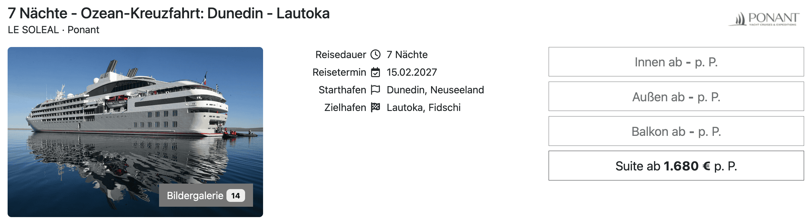Click the Reisetermin label
811x224 pixels.
point(339,72)
